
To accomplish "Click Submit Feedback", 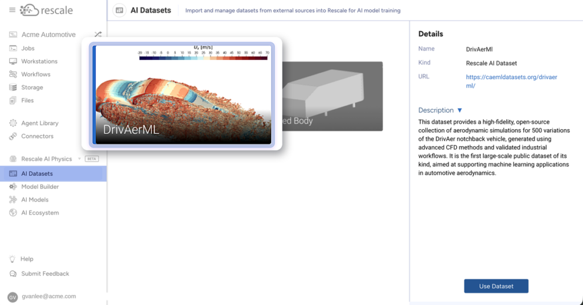I will coord(45,274).
